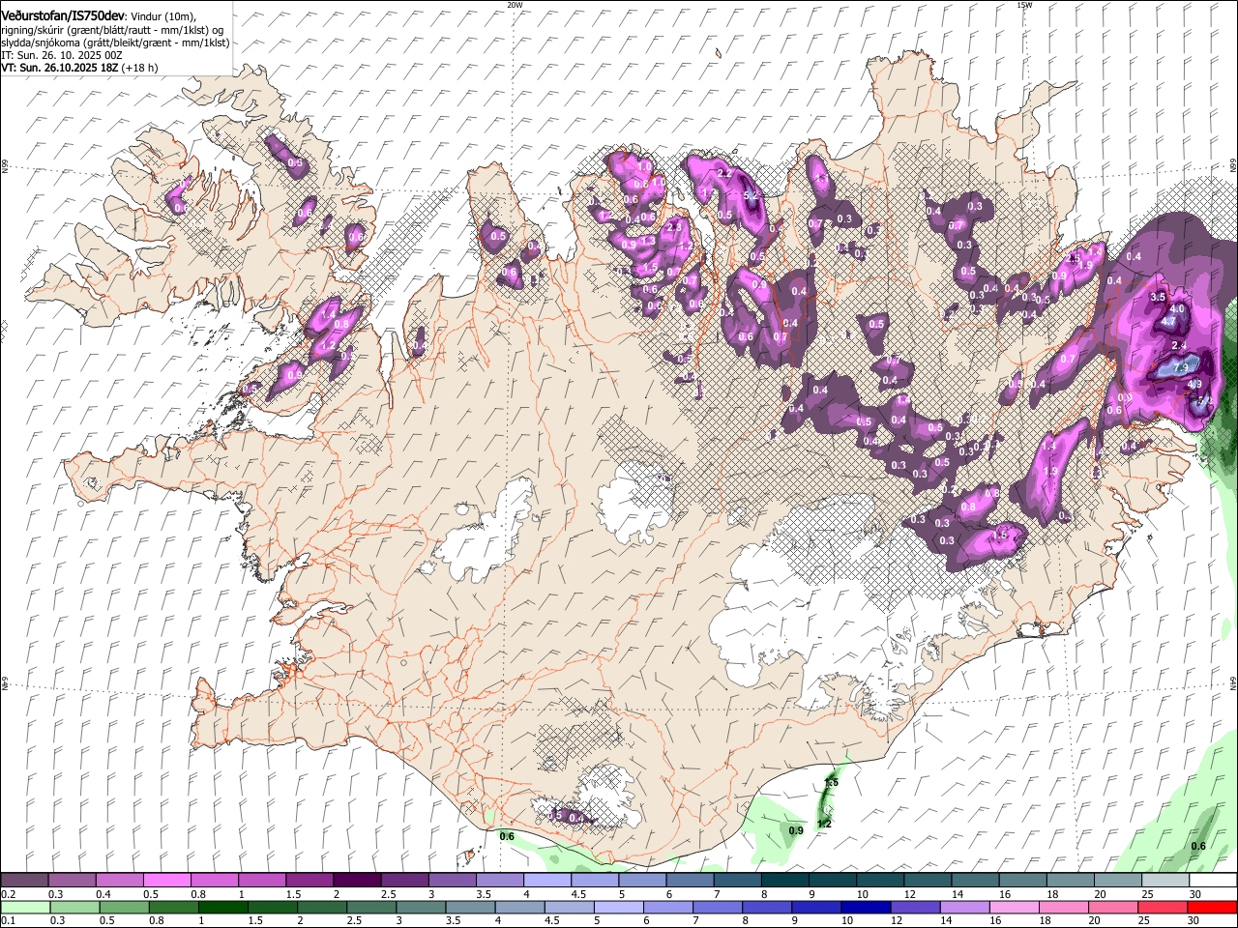Pick the bright red swatch after 30 in the lower legend
The height and width of the screenshot is (928, 1238).
tap(1213, 907)
